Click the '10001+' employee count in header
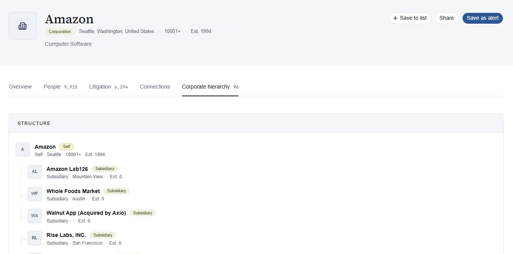The height and width of the screenshot is (254, 513). tap(172, 31)
